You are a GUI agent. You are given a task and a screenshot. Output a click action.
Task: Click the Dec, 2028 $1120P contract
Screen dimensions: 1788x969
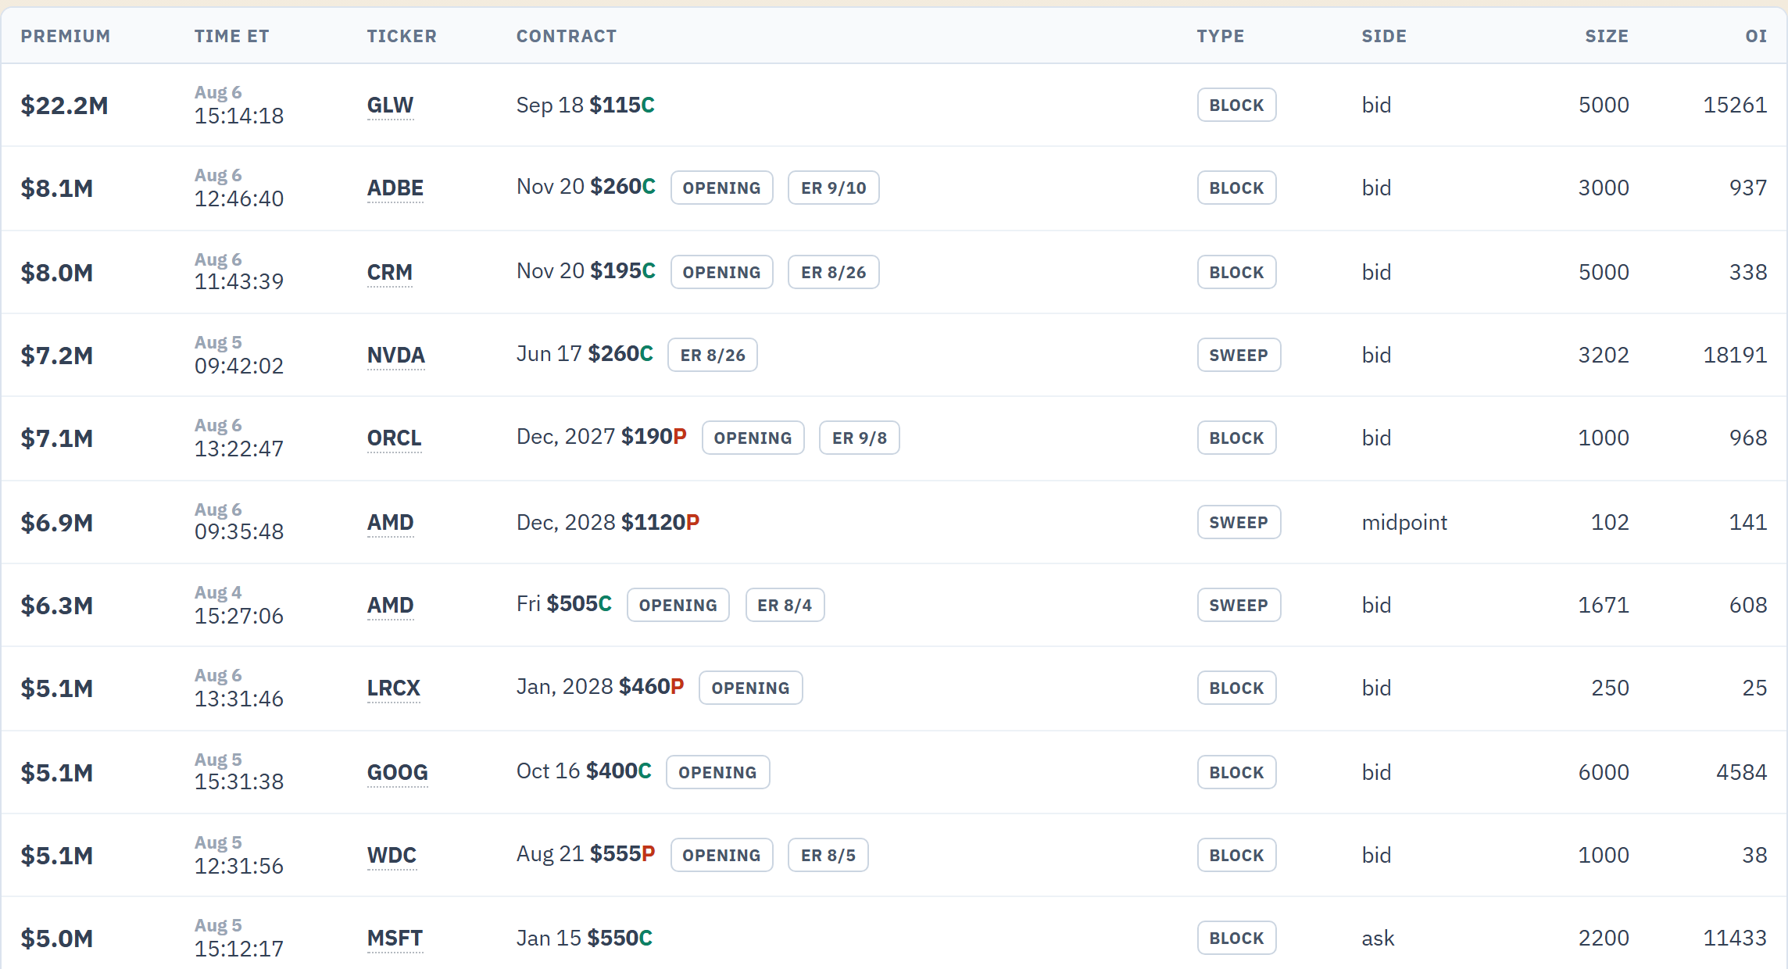[608, 522]
